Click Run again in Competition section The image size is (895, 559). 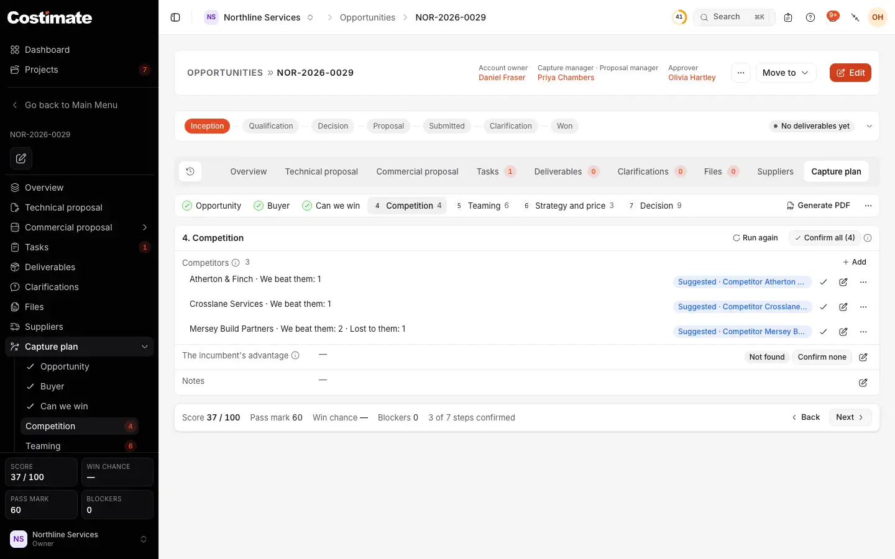(x=755, y=238)
